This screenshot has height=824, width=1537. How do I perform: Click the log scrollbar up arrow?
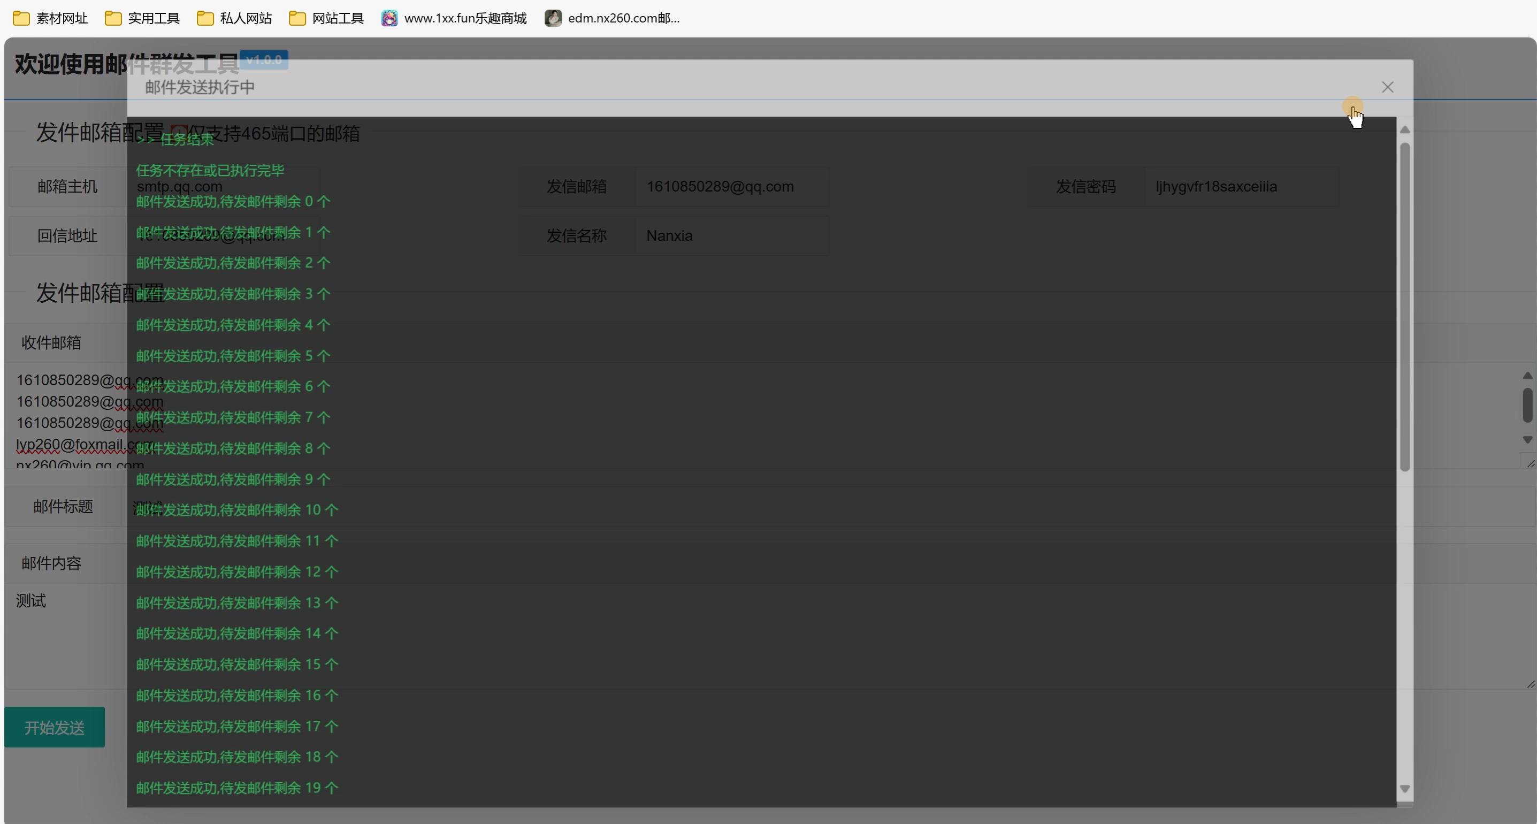(x=1404, y=129)
